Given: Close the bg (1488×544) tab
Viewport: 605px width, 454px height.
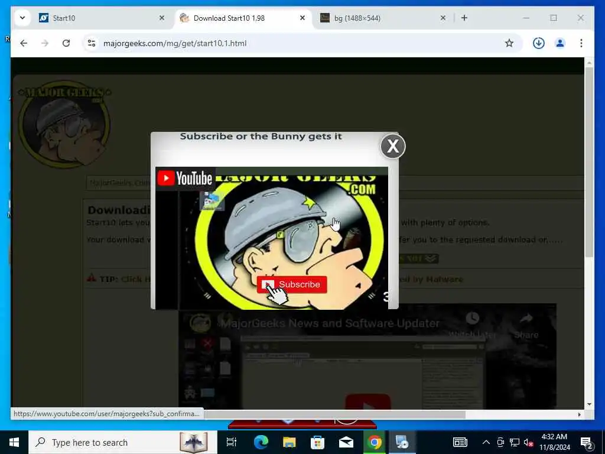Looking at the screenshot, I should coord(443,18).
